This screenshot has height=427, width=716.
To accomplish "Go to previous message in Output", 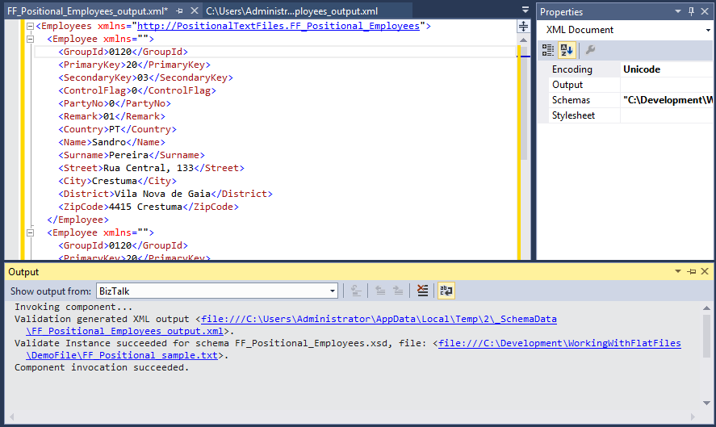I will point(380,291).
